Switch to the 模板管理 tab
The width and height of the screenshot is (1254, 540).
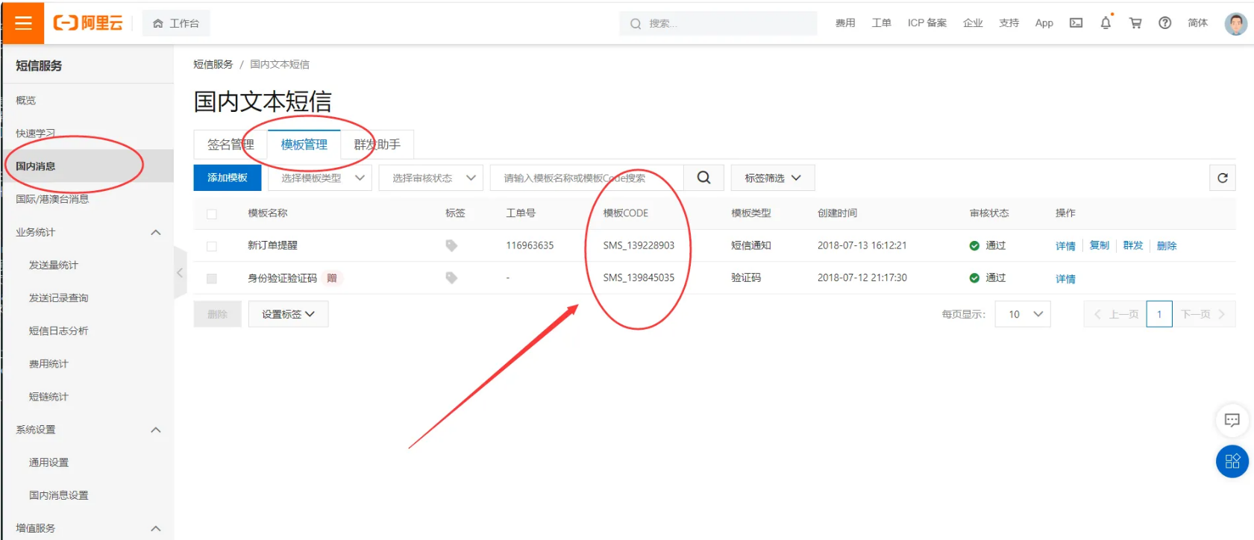pyautogui.click(x=304, y=144)
